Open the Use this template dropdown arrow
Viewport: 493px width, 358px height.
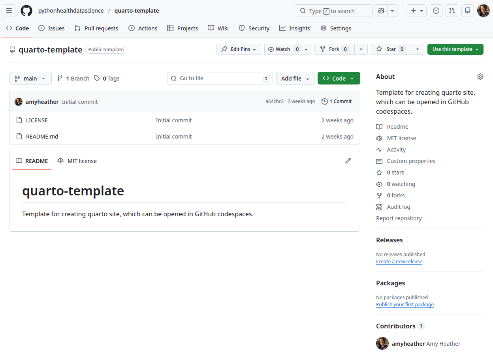click(476, 49)
